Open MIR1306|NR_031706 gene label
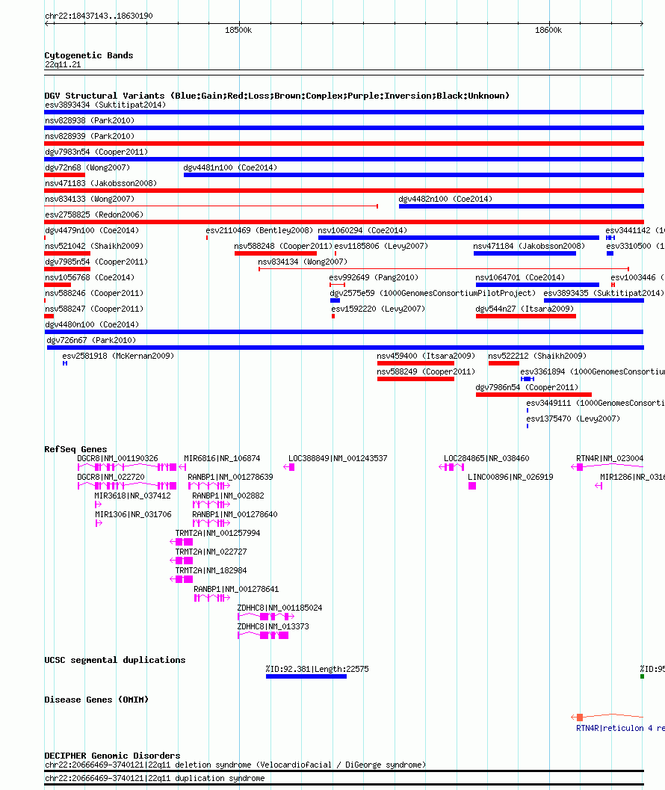 [x=134, y=514]
